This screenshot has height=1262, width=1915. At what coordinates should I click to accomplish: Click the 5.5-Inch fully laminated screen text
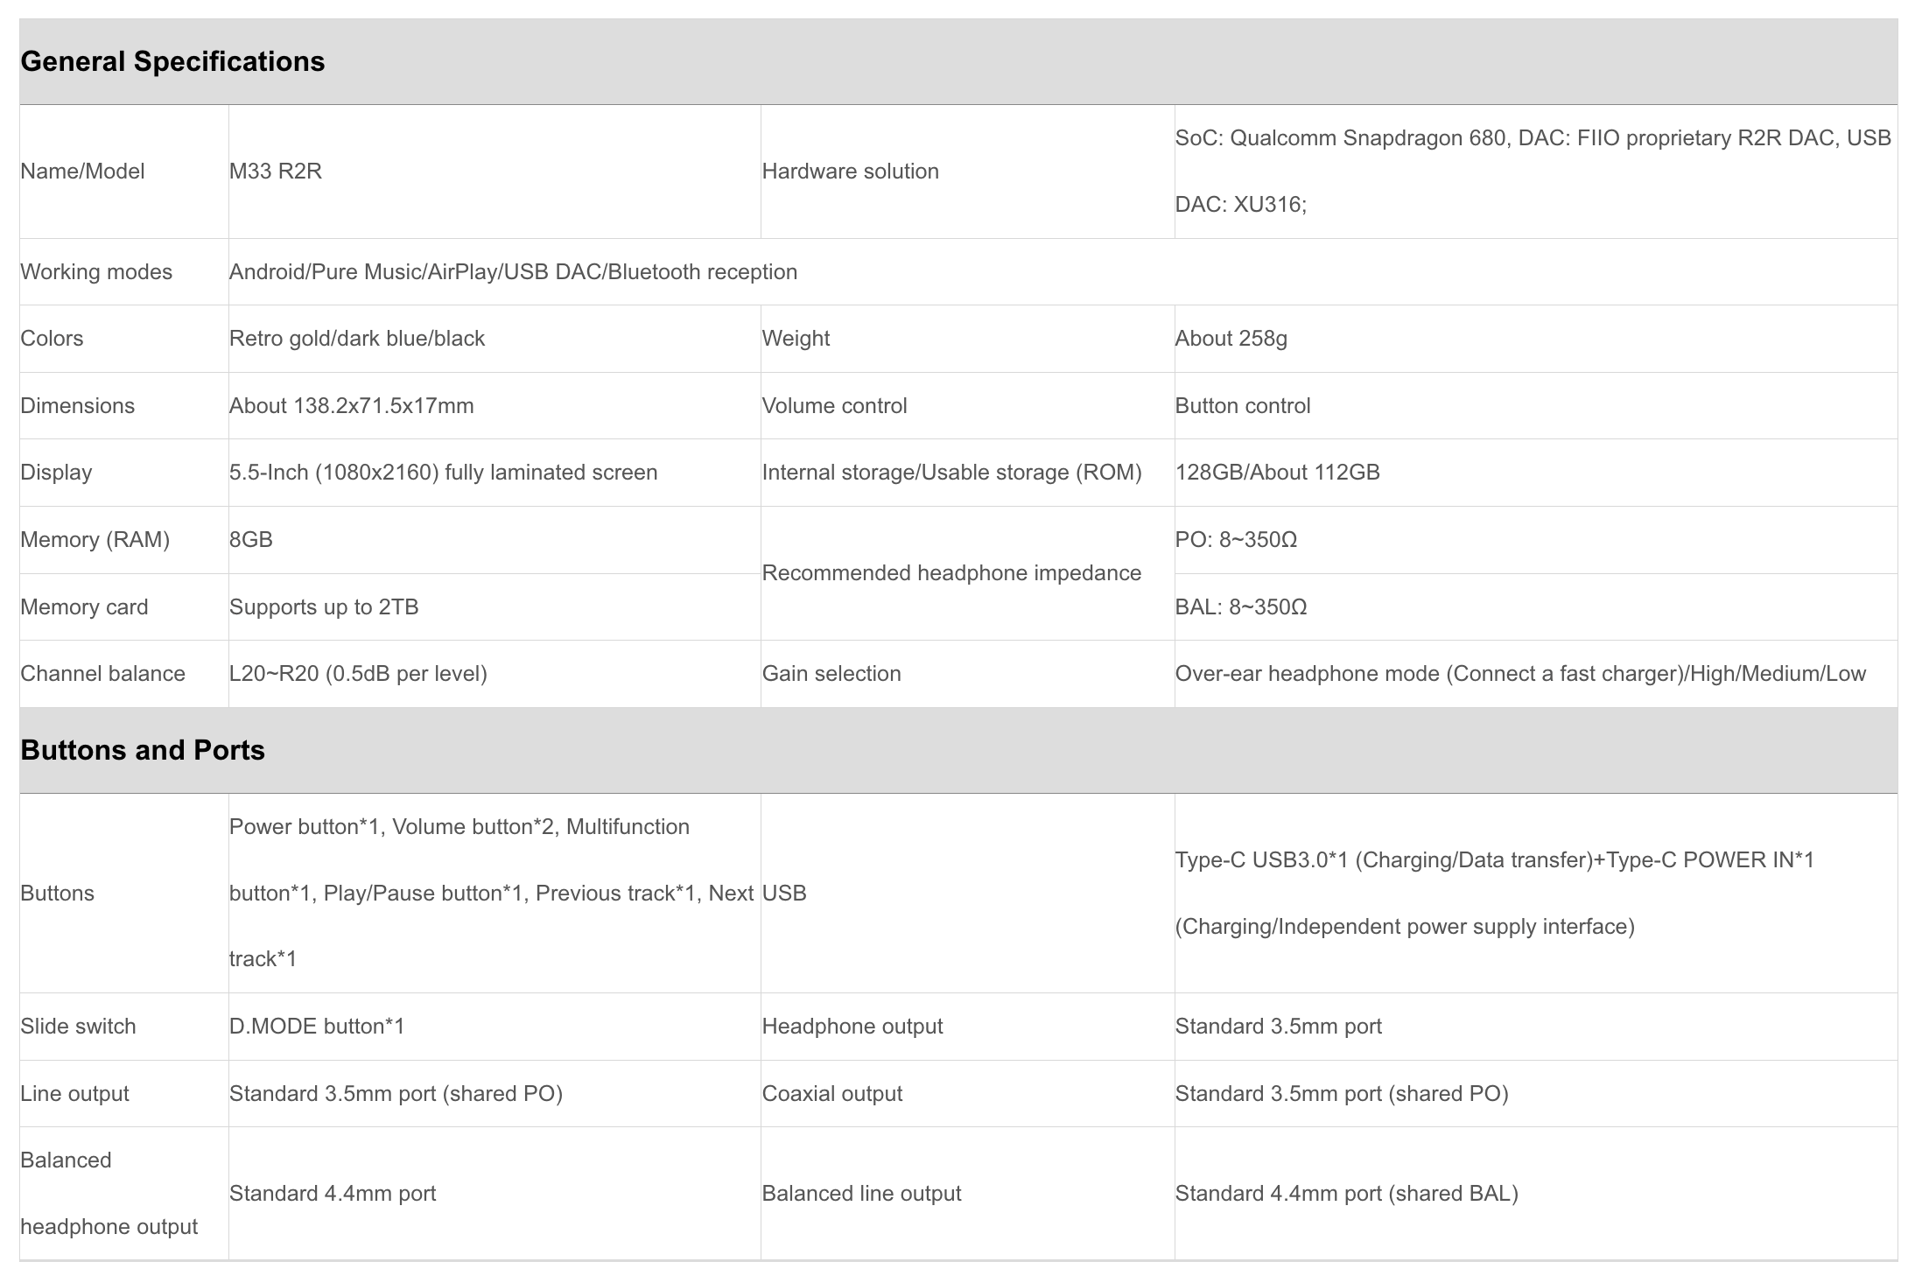443,473
